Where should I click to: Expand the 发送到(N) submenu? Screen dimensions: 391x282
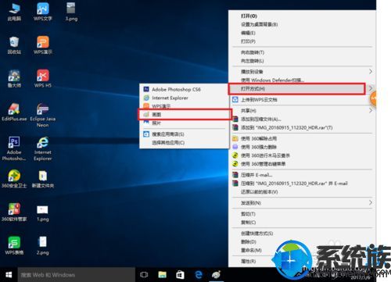coord(303,202)
